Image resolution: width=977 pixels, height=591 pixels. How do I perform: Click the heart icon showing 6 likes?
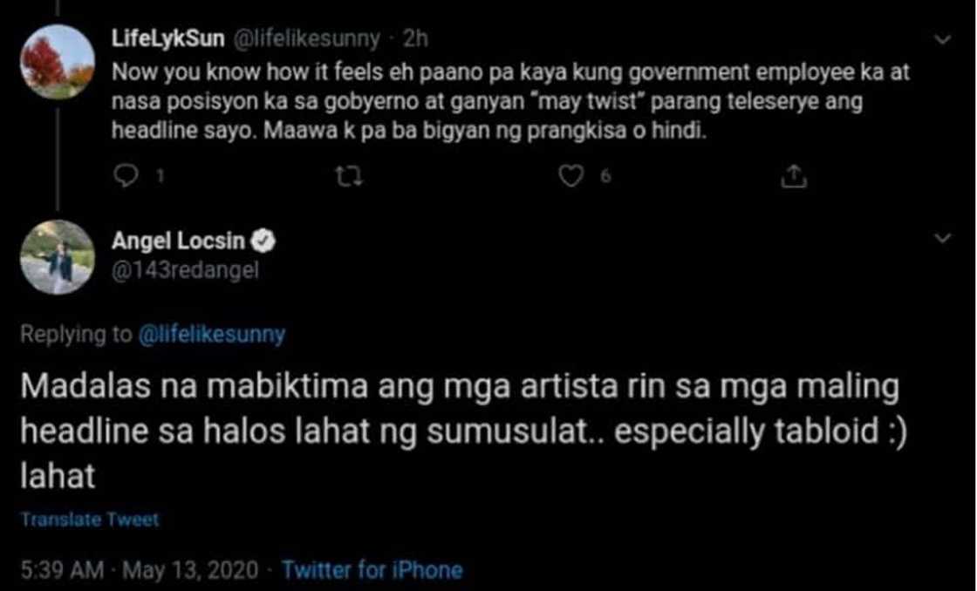pyautogui.click(x=571, y=176)
